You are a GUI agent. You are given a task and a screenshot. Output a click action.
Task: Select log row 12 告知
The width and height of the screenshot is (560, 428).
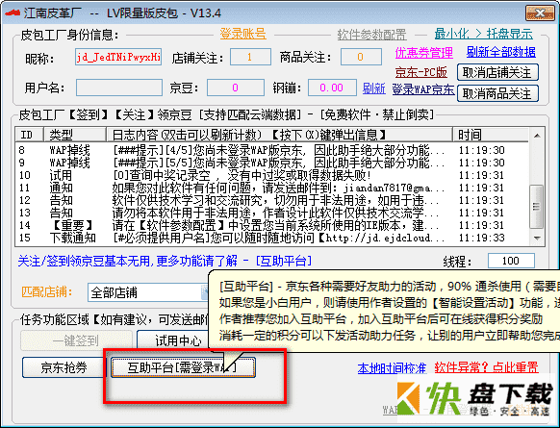(271, 200)
